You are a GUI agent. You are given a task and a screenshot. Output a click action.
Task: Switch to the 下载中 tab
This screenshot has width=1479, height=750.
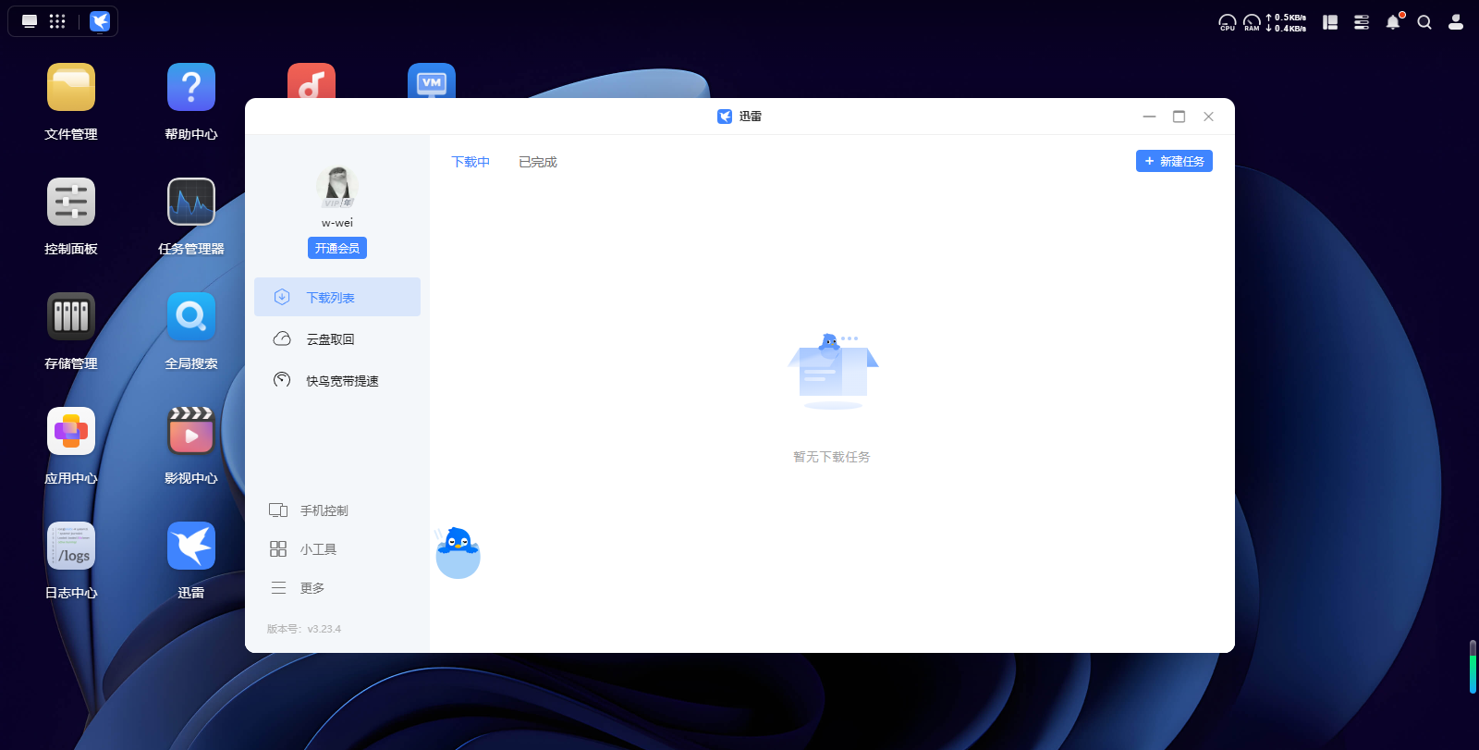[x=471, y=162]
